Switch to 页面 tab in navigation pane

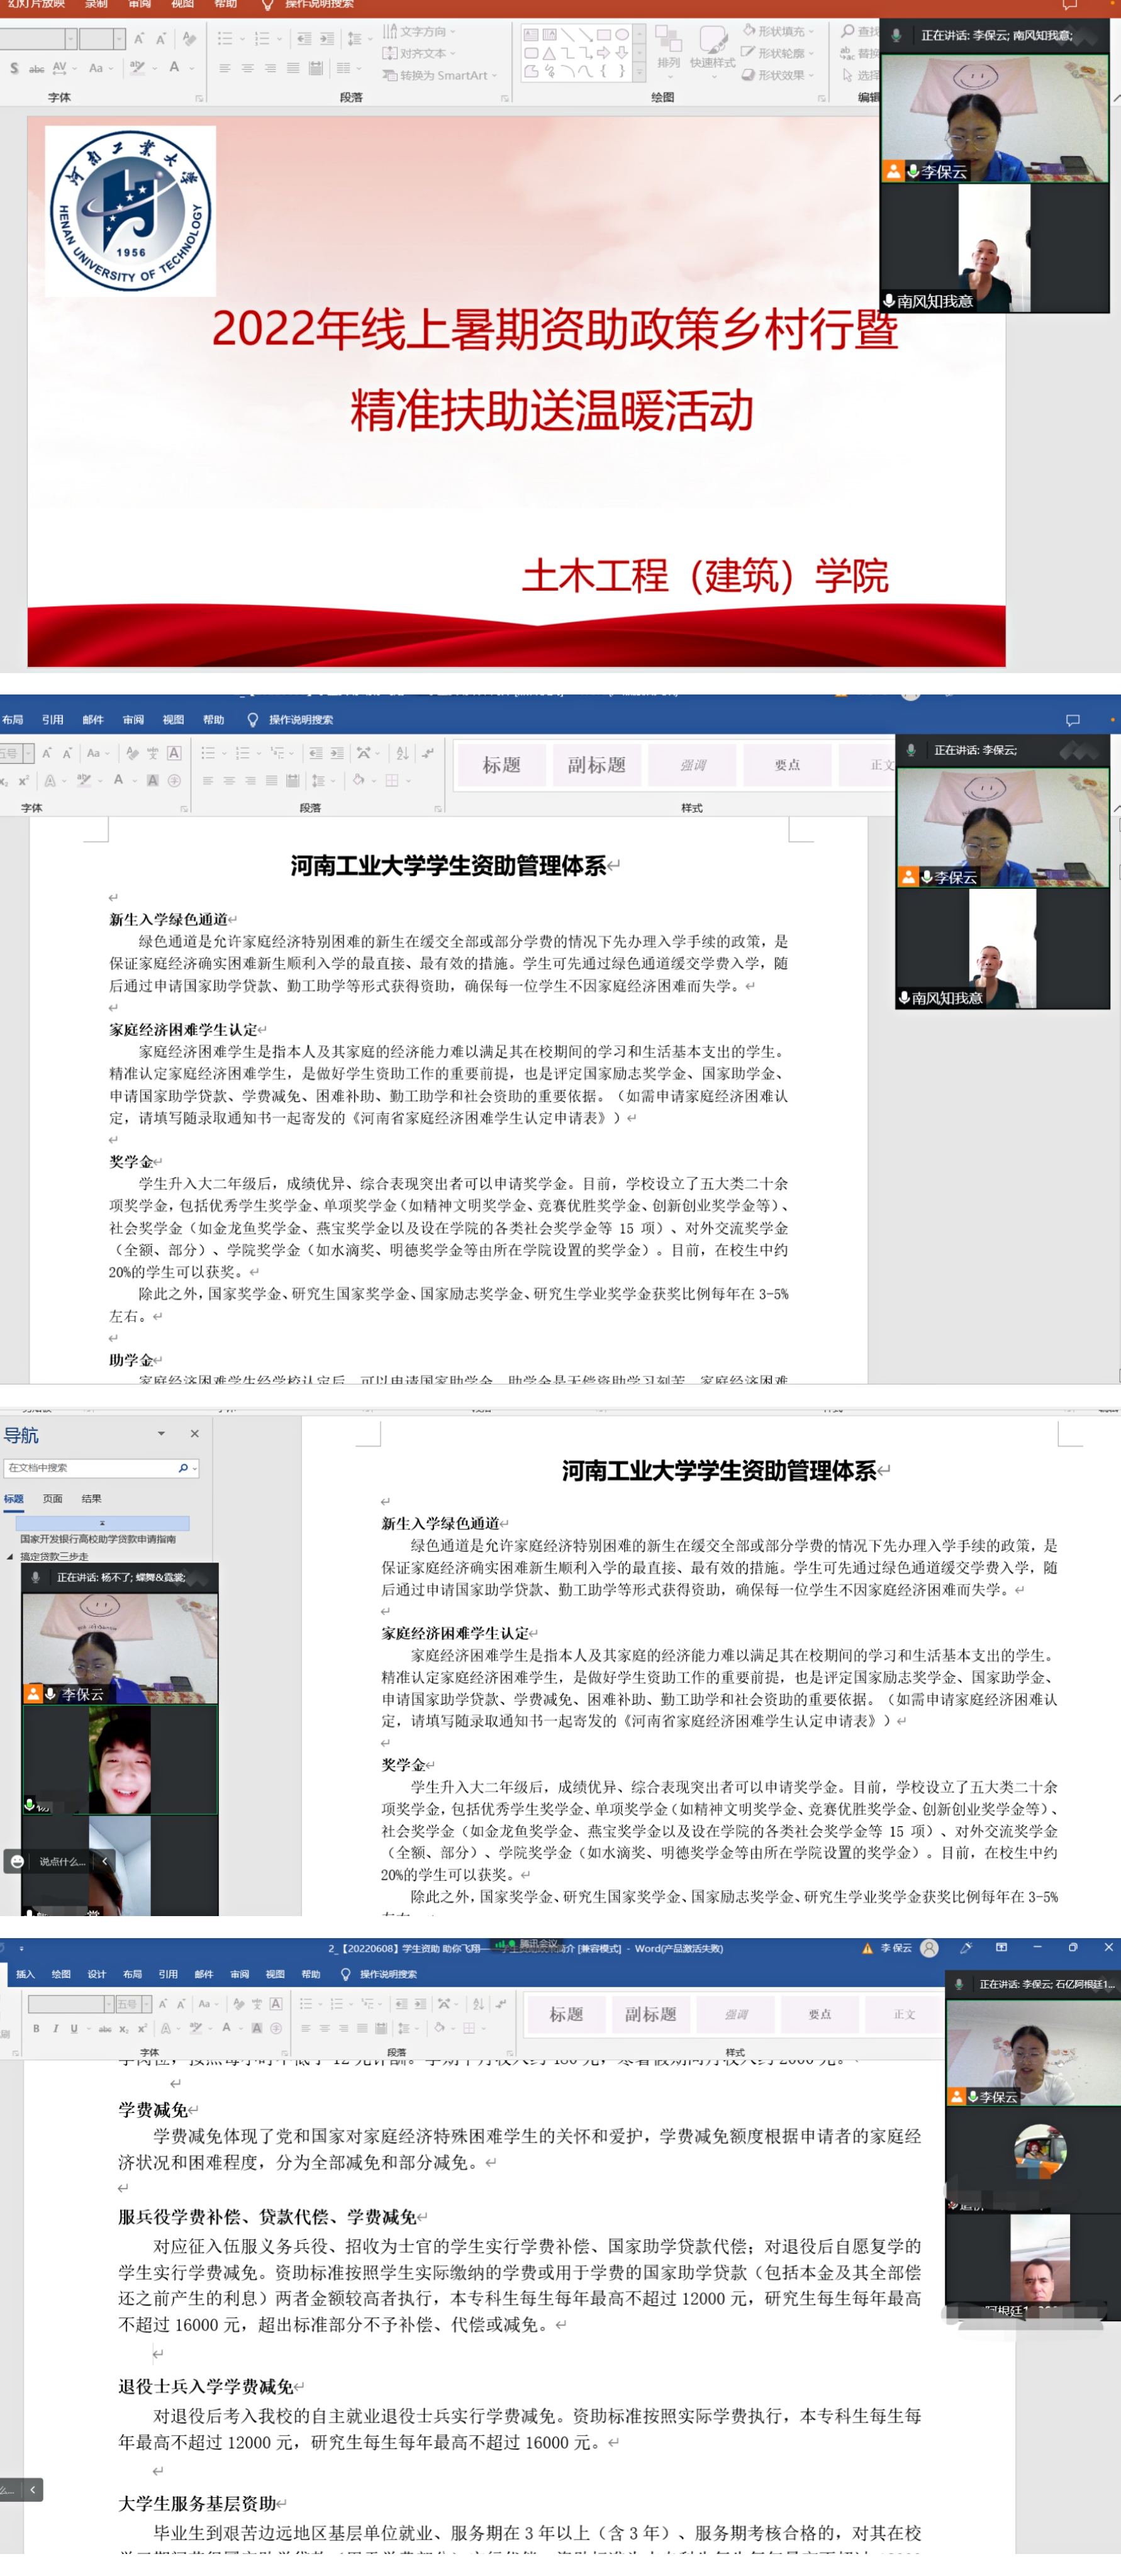(x=53, y=1499)
